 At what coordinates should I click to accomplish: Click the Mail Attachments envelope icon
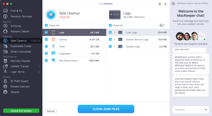(53, 60)
